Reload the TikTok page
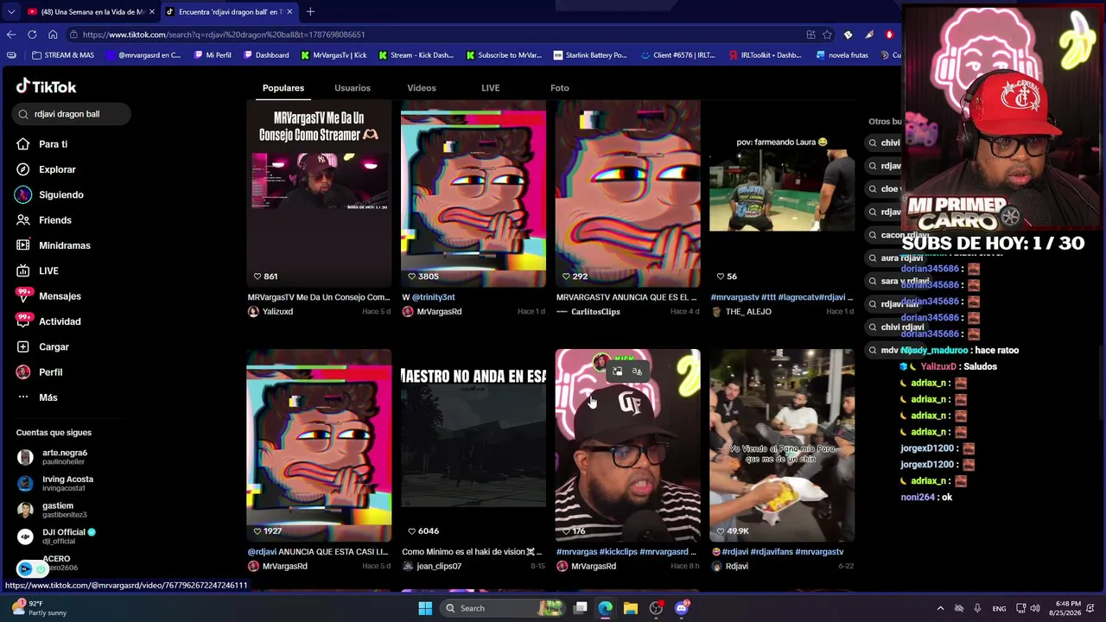1106x622 pixels. point(32,35)
